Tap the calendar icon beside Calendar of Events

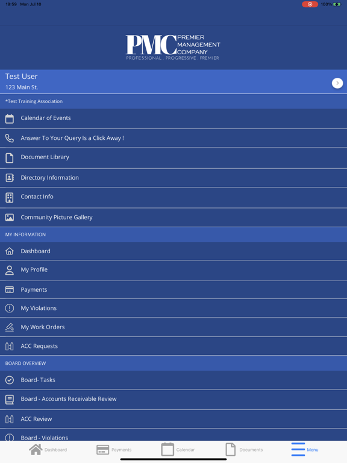pos(10,119)
